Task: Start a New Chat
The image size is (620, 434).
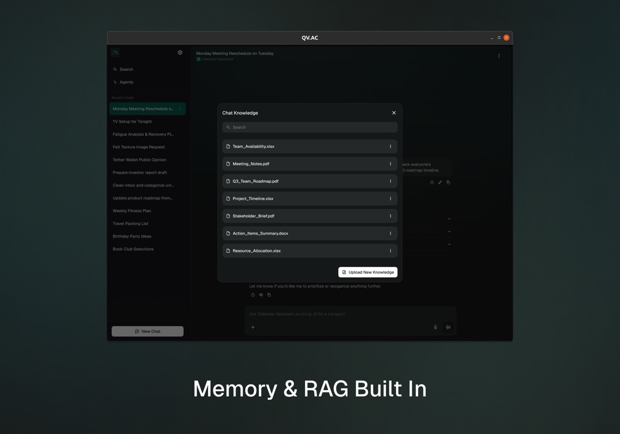Action: (147, 331)
